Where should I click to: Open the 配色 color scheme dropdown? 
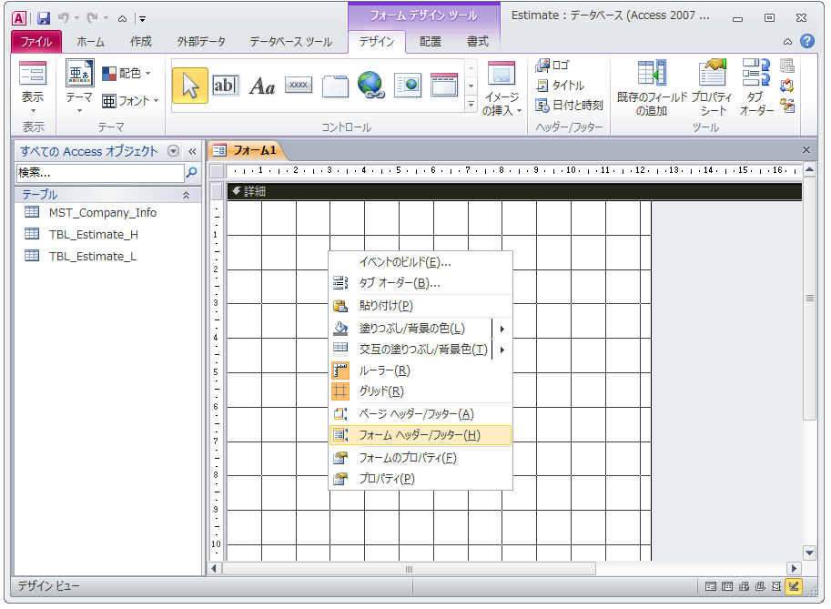[127, 73]
